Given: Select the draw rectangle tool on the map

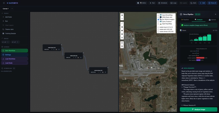Looking at the screenshot, I should point(122,30).
